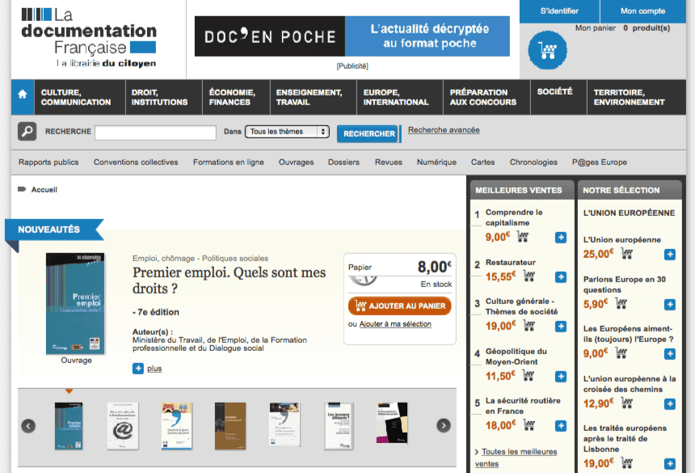
Task: Add Comprendre le capitalisme to cart
Action: (523, 237)
